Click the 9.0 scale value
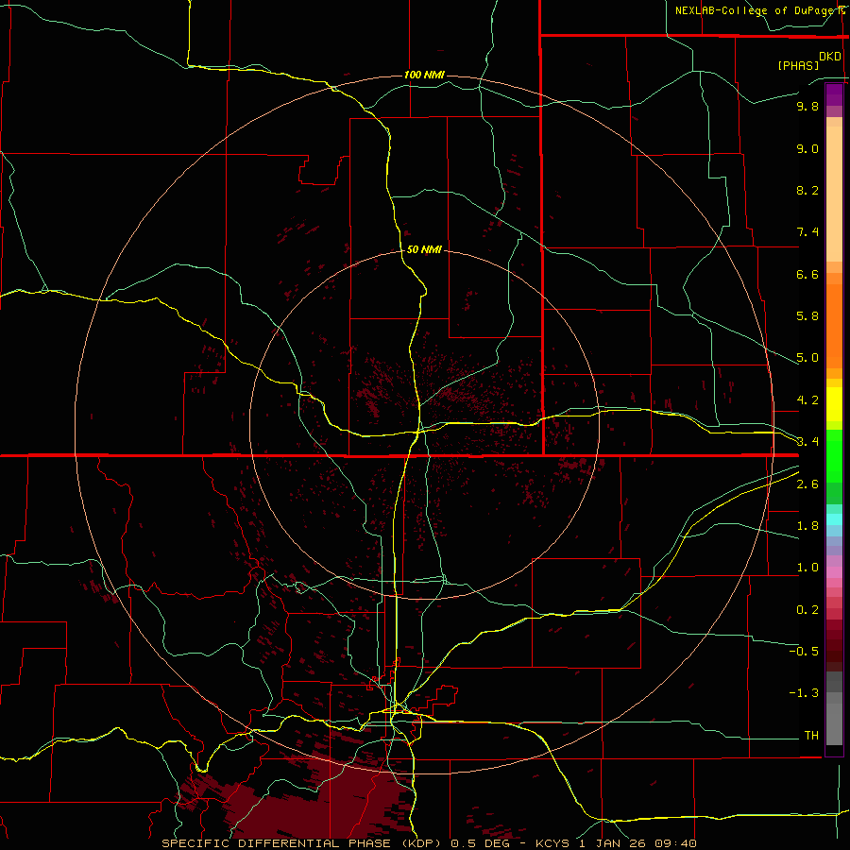Image resolution: width=850 pixels, height=850 pixels. [x=807, y=148]
